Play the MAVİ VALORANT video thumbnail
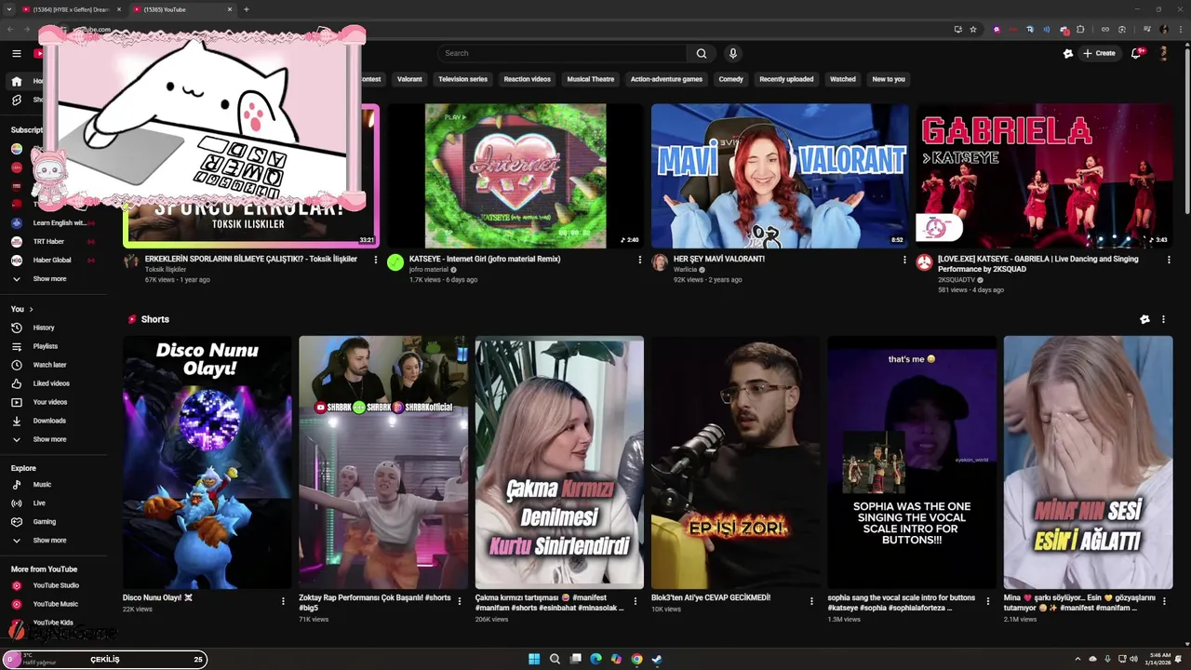The image size is (1191, 670). coord(780,176)
